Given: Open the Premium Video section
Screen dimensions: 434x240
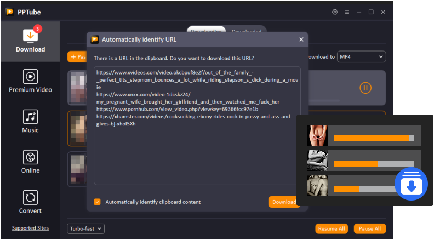Looking at the screenshot, I should click(x=30, y=81).
